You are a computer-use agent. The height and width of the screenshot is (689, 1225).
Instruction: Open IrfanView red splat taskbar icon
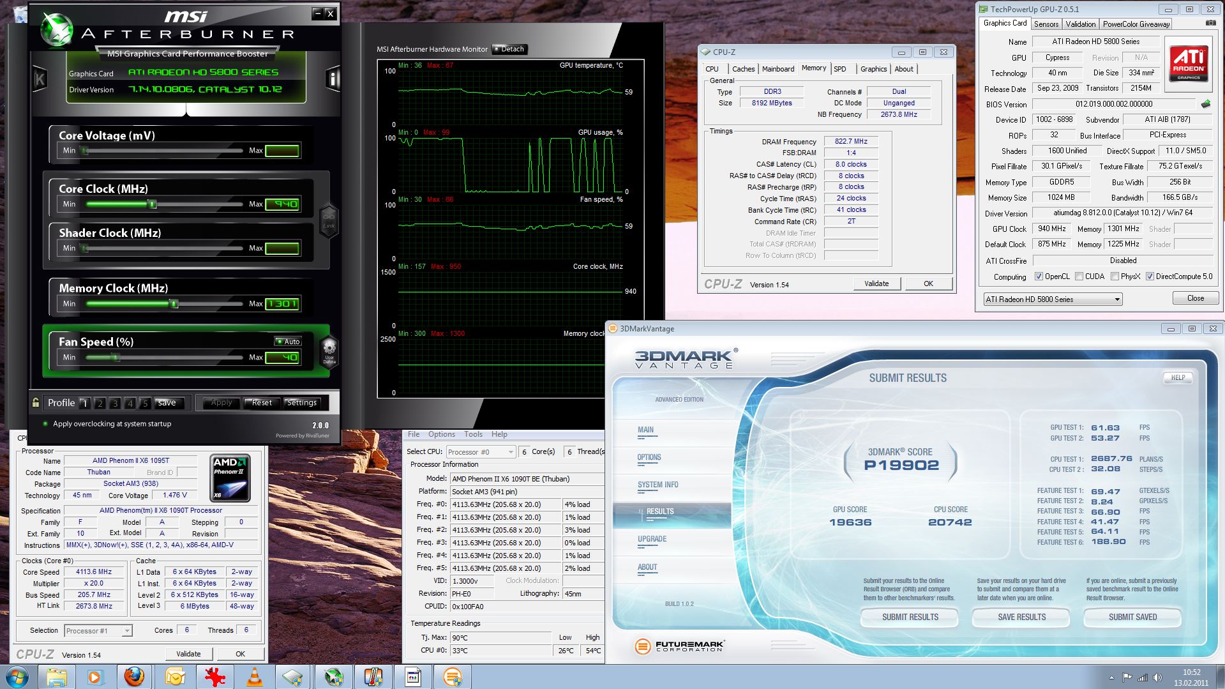pos(215,677)
